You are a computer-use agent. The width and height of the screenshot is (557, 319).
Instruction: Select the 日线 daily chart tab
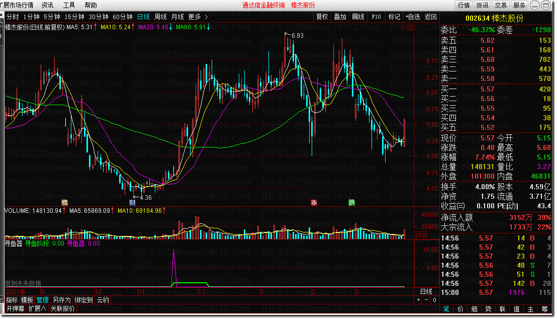143,17
